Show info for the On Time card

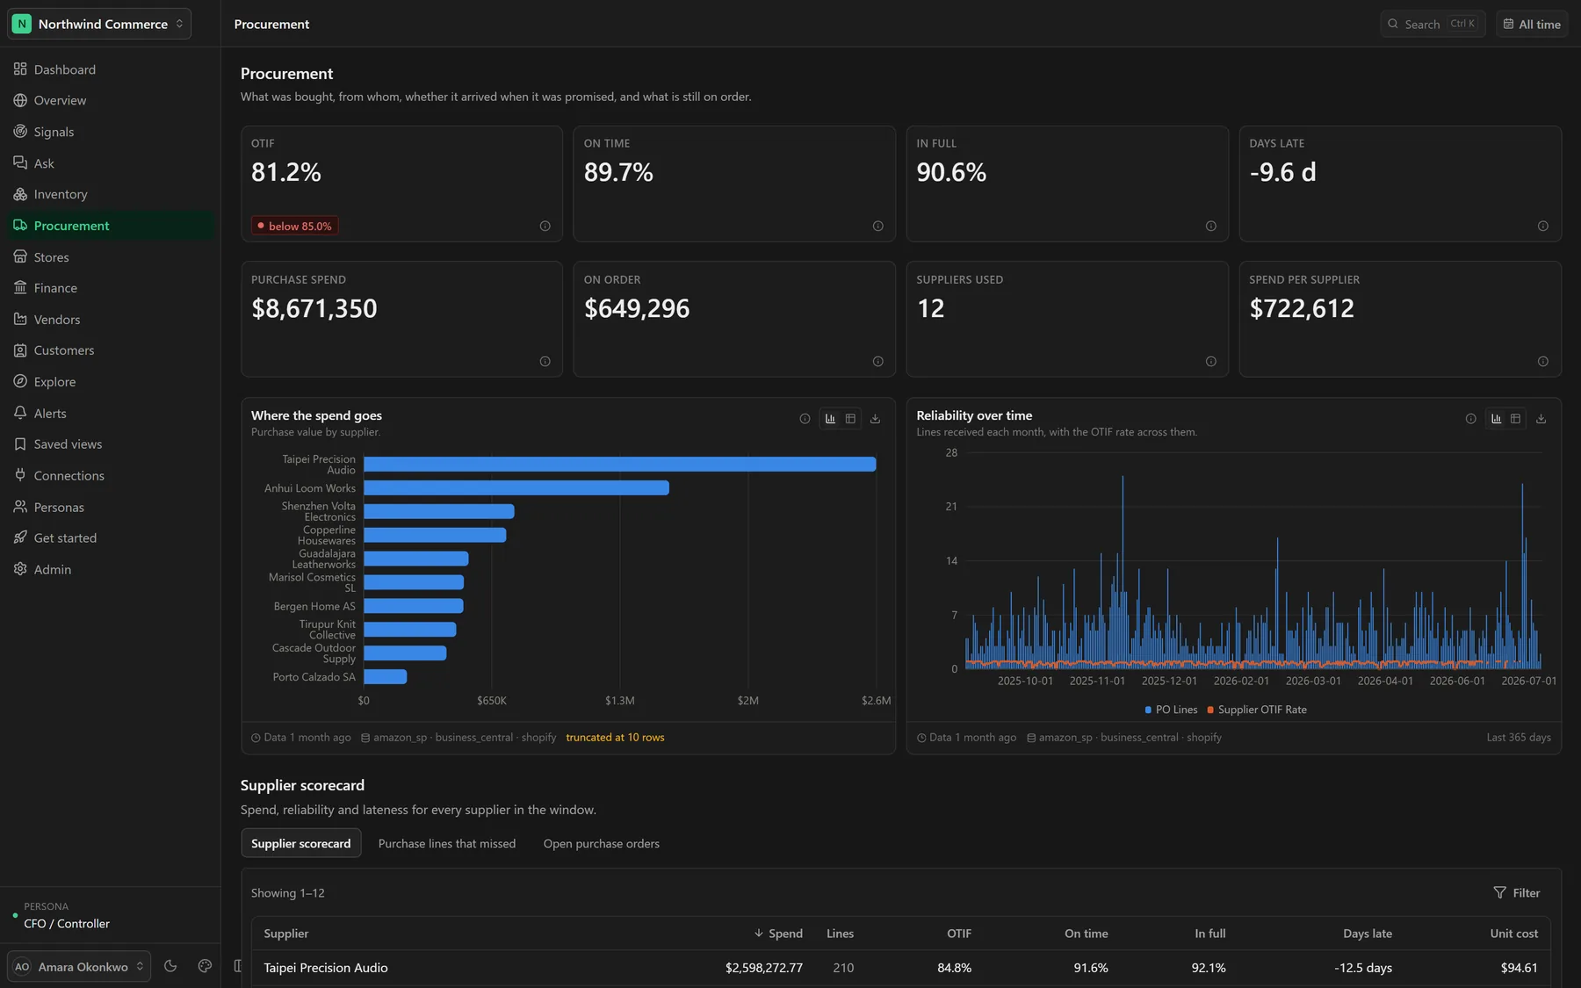click(x=877, y=227)
